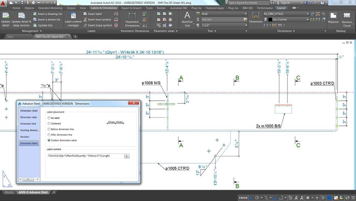Screen dimensions: 356x201
Task: Select Custom dimension value radio button
Action: click(x=49, y=140)
